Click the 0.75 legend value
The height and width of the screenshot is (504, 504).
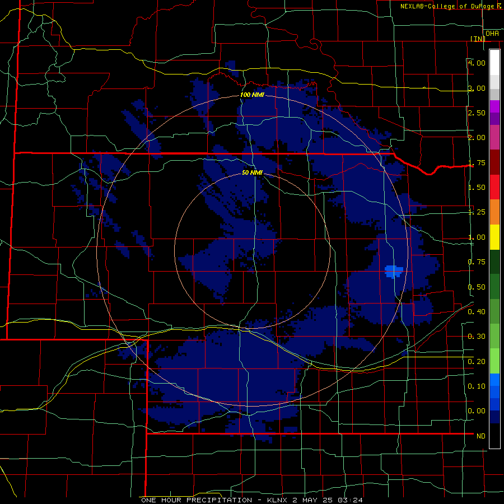coord(477,262)
